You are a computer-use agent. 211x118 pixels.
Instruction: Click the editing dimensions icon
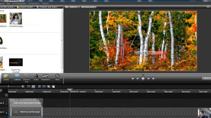coord(67,7)
